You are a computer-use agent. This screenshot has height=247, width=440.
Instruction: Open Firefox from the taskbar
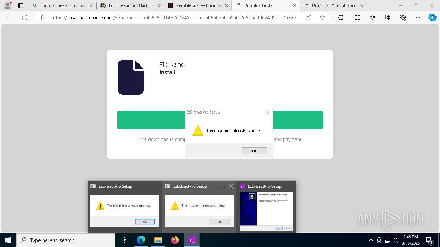click(x=175, y=240)
